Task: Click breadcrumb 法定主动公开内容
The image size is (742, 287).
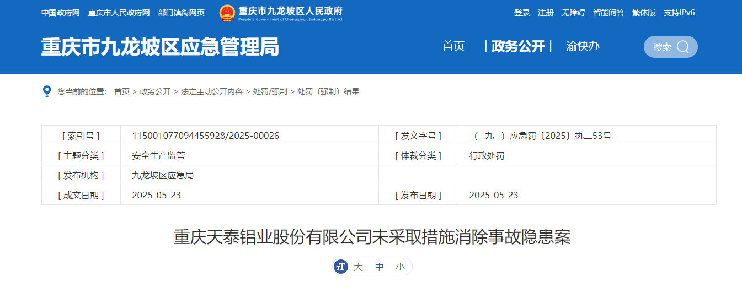Action: (212, 91)
